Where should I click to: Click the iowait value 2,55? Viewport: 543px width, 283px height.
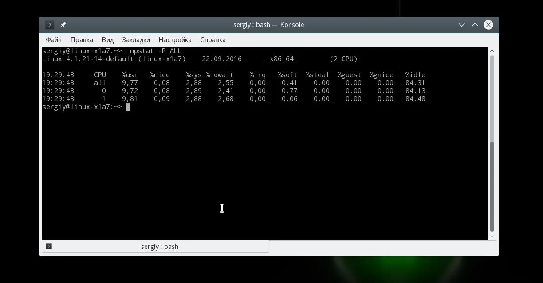(226, 83)
